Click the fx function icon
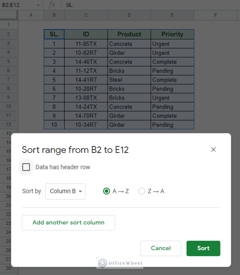240x275 pixels. (x=52, y=5)
